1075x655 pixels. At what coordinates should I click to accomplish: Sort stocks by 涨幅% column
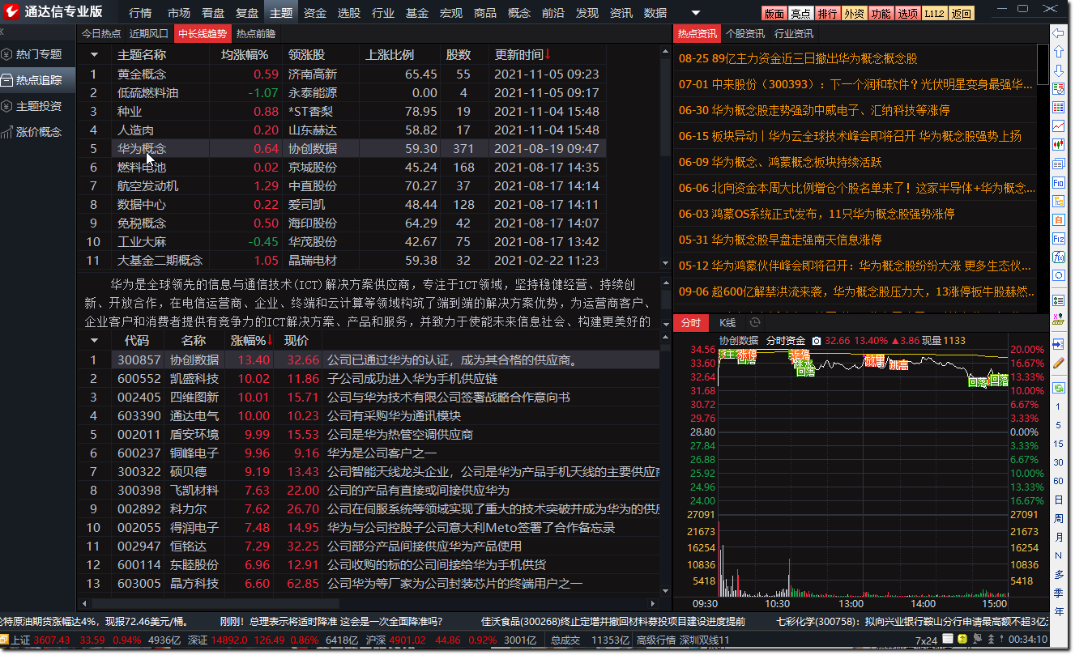(x=250, y=341)
